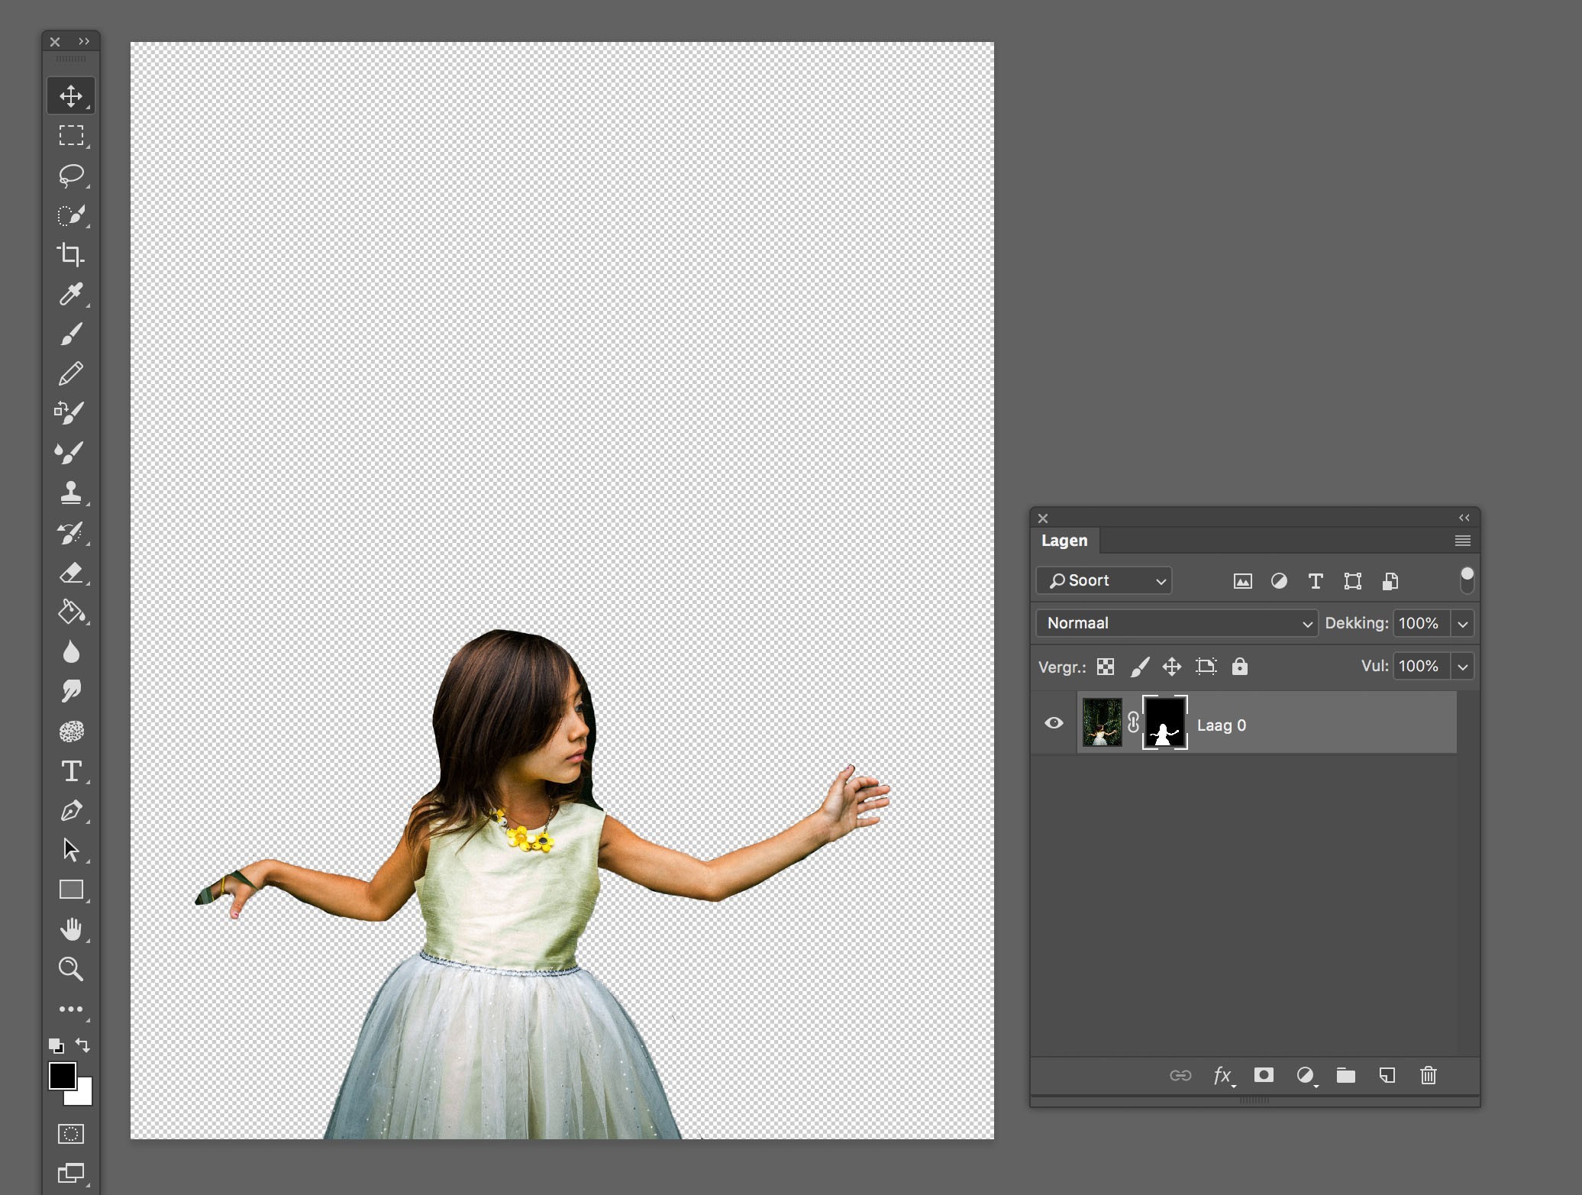Toggle the lock all layer button
Image resolution: width=1582 pixels, height=1195 pixels.
1239,667
